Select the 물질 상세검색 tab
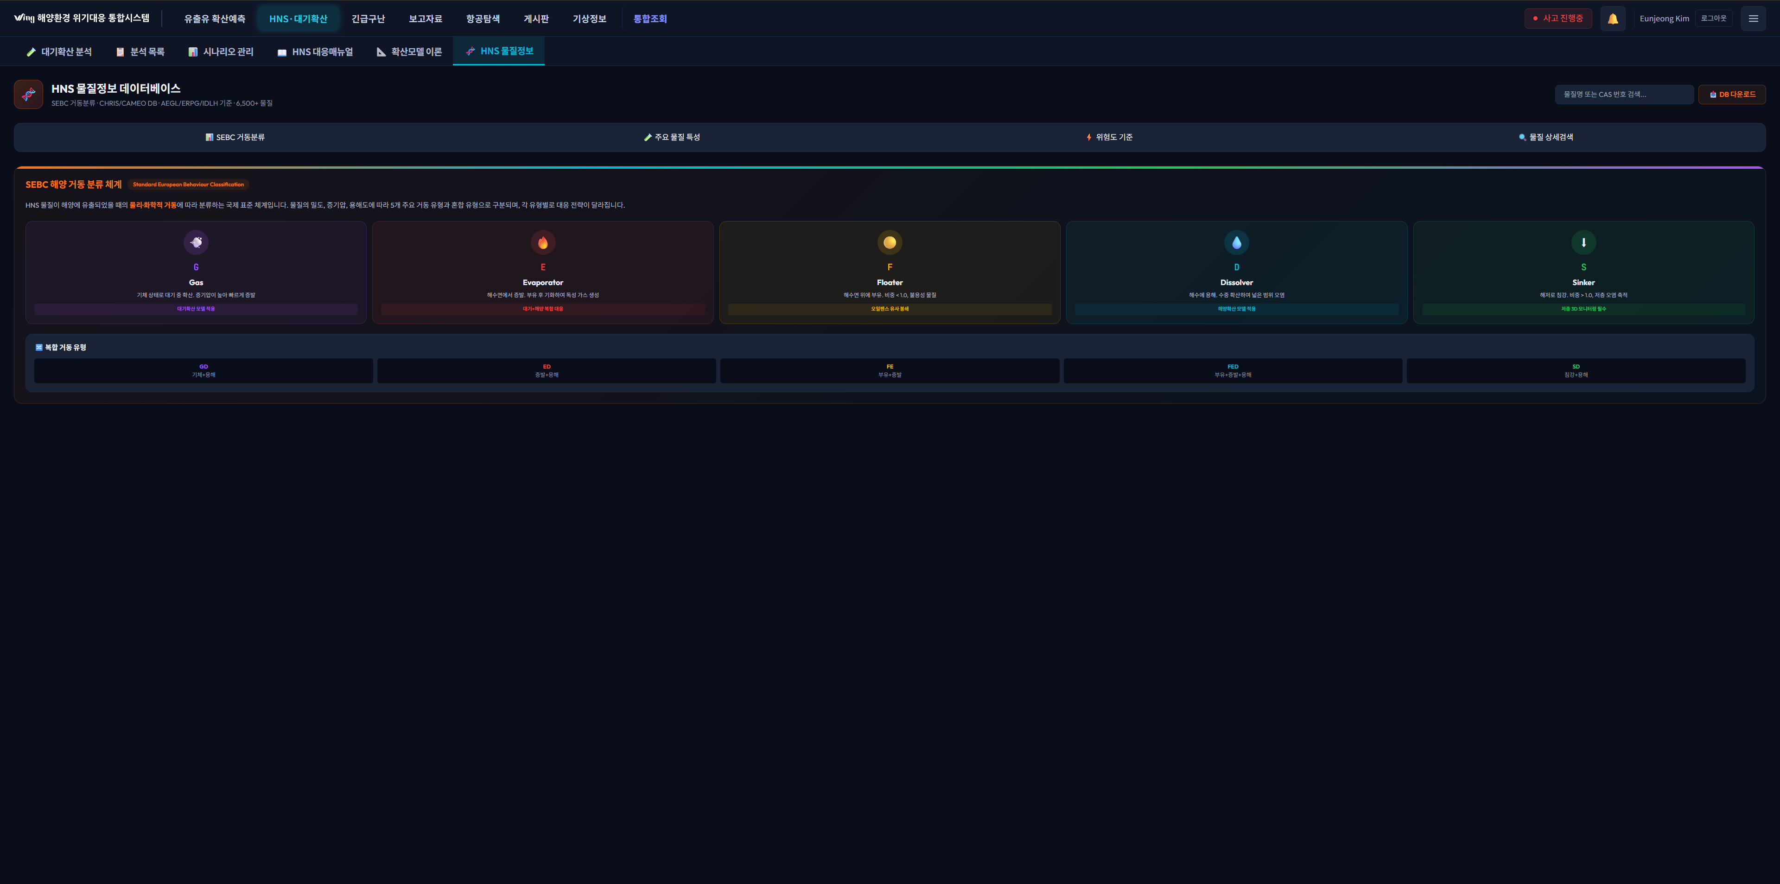 coord(1546,138)
